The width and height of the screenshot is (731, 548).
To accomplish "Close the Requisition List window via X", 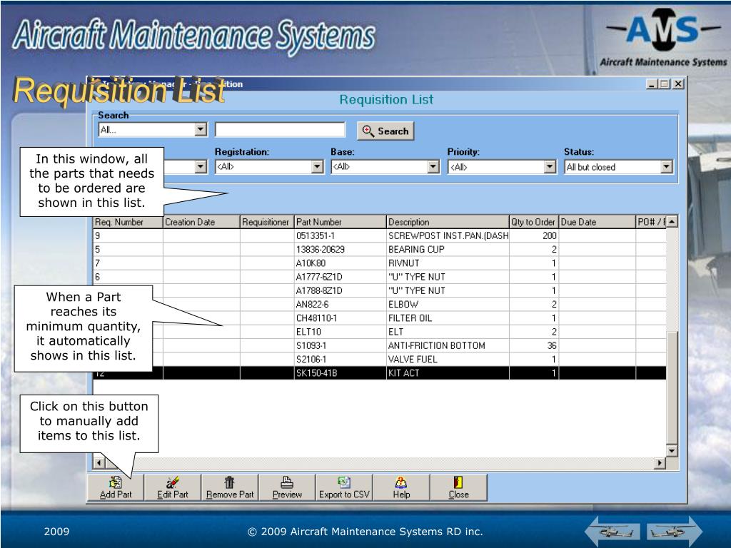I will [678, 84].
